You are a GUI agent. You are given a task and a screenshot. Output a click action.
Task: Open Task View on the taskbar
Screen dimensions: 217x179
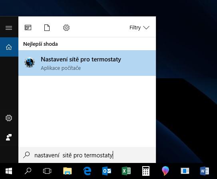point(47,171)
